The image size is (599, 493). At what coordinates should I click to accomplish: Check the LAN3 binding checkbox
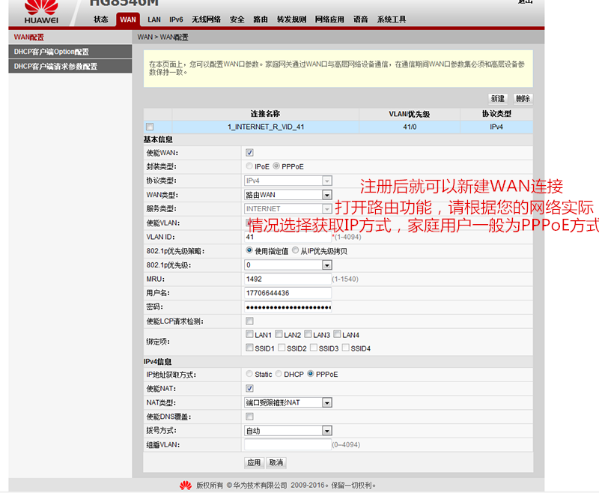[308, 334]
